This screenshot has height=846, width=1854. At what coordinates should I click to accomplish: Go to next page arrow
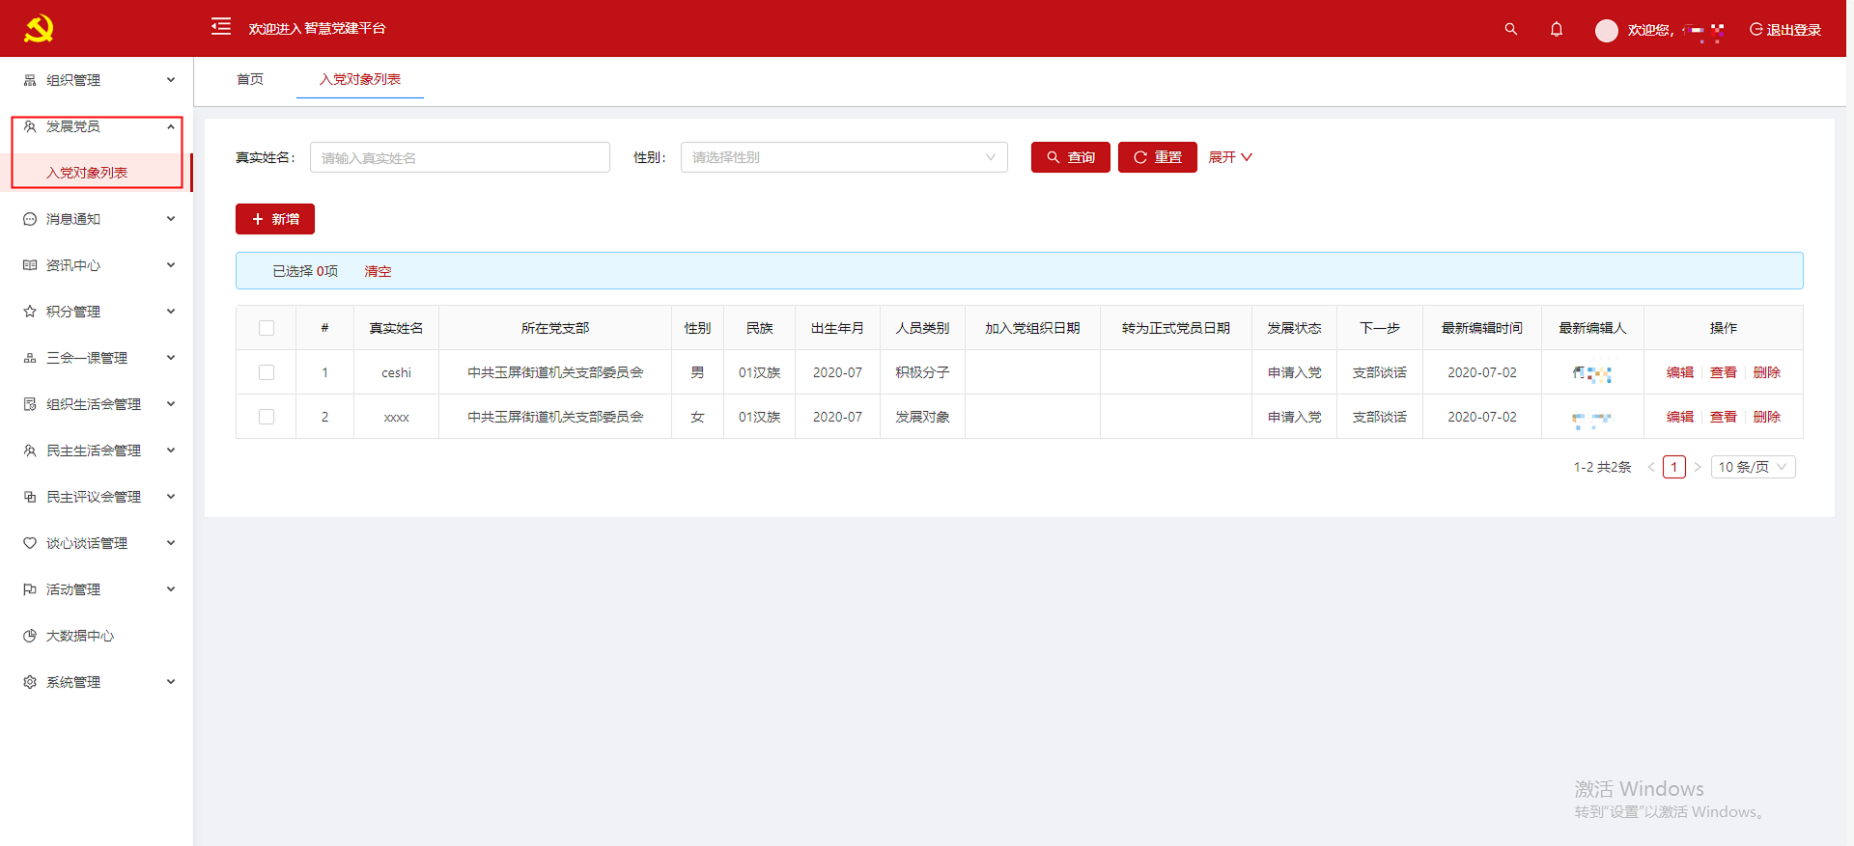coord(1698,467)
